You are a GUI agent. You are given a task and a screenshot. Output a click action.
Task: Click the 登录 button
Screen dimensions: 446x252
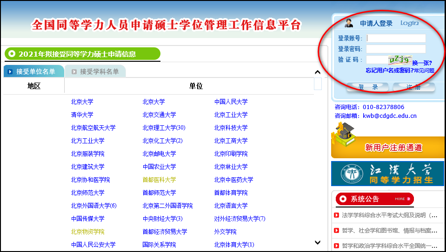367,87
